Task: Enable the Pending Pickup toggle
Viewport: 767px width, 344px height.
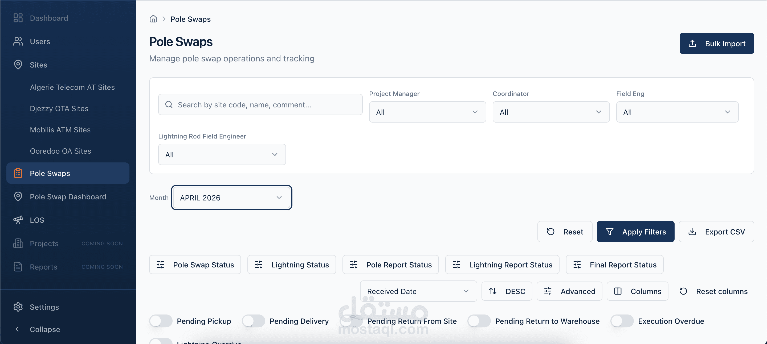Action: click(x=161, y=321)
